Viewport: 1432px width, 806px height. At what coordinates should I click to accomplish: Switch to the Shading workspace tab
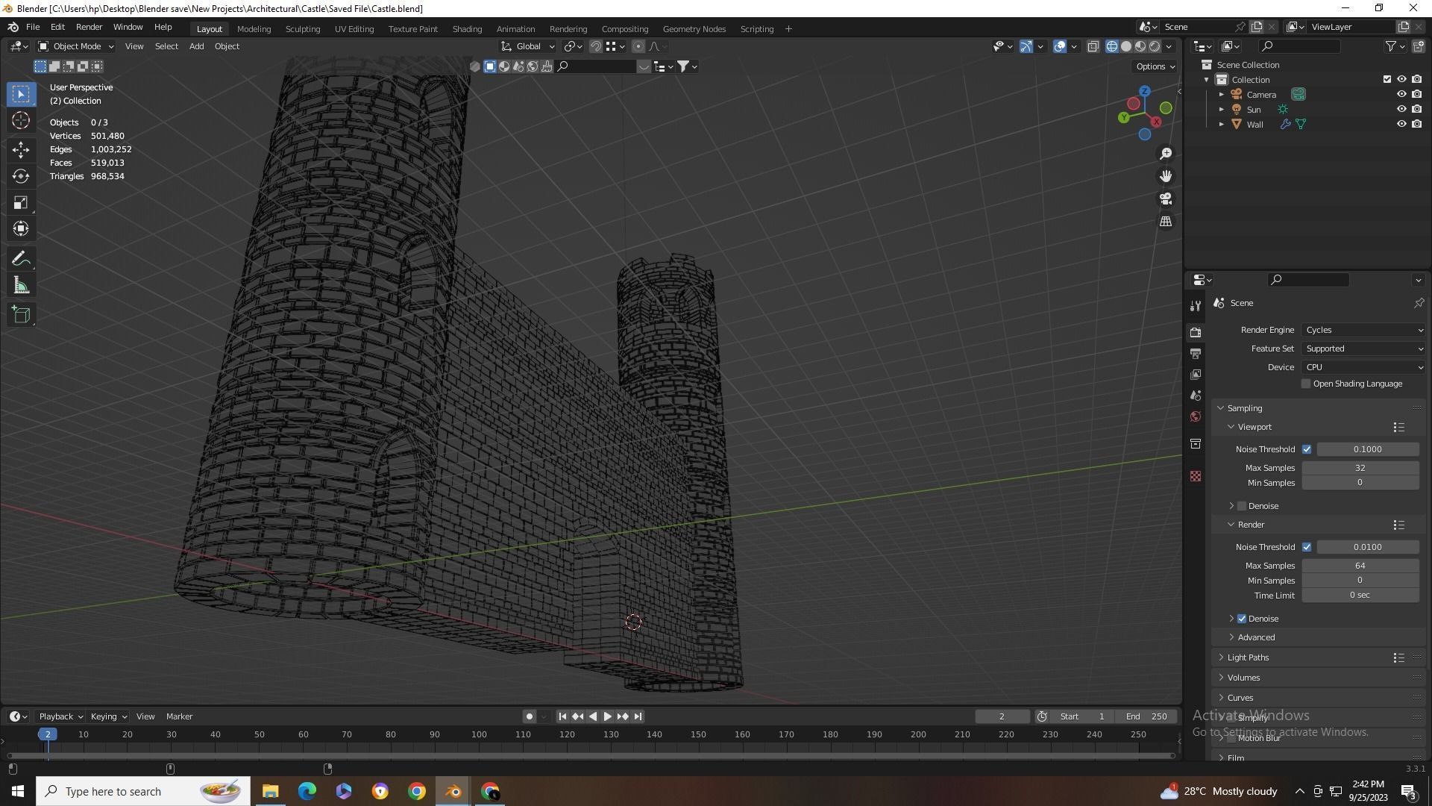tap(467, 29)
